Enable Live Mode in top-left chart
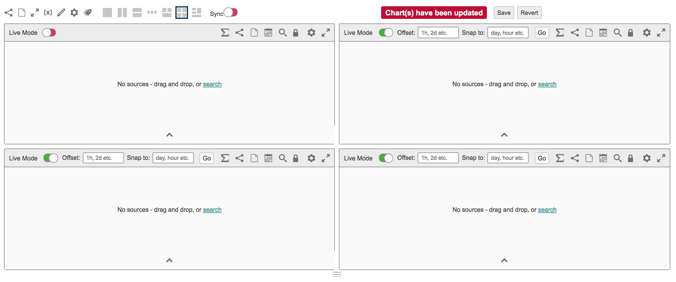 click(49, 33)
